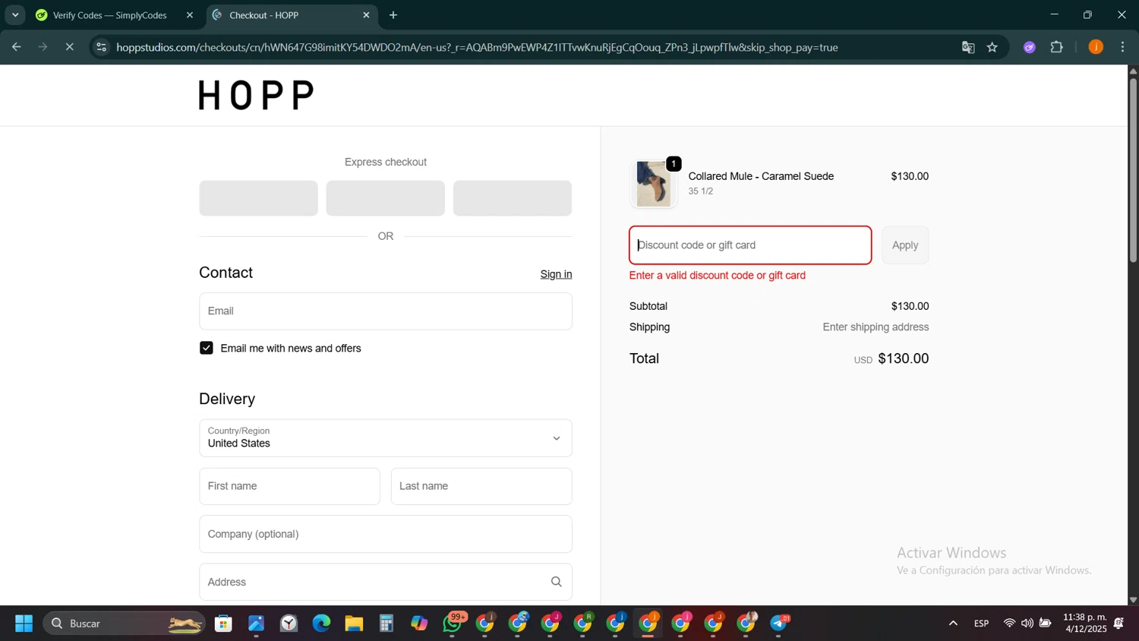Click the page vertical scrollbar

tap(1133, 169)
